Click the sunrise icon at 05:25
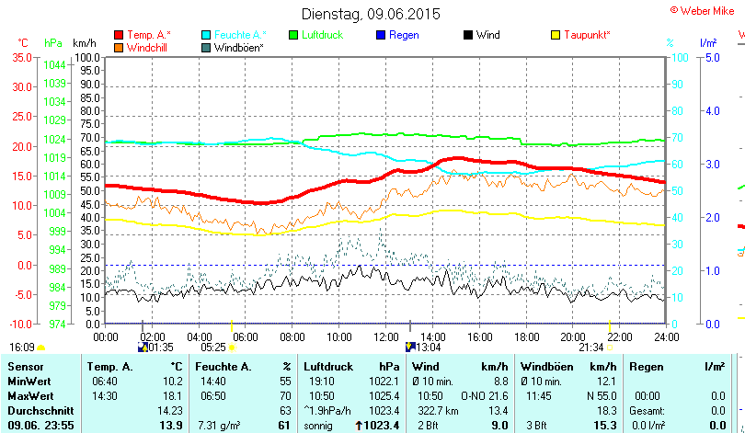745x433 pixels. [232, 348]
